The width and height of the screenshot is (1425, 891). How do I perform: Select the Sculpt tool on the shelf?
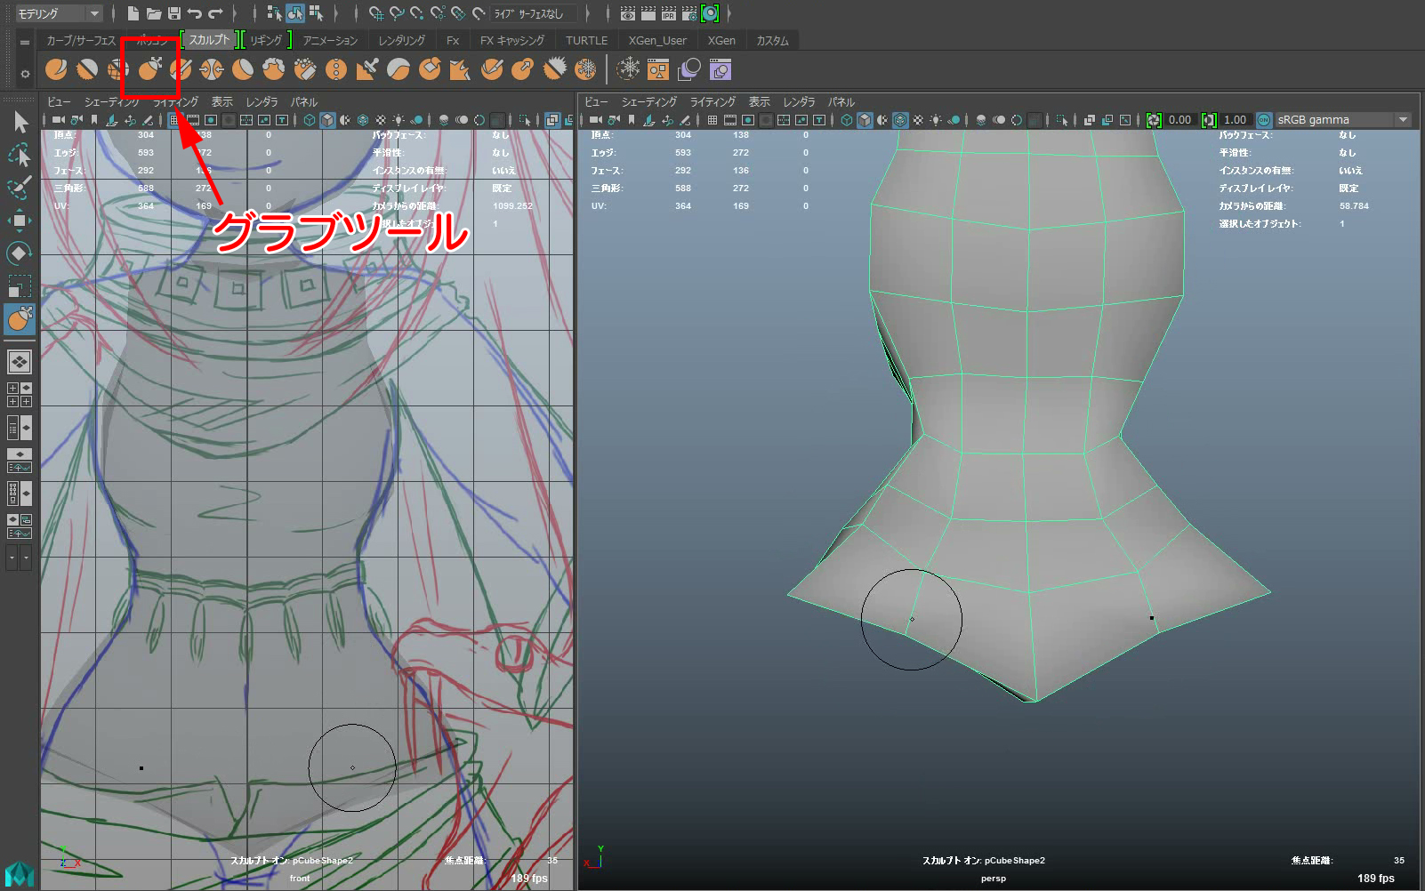[56, 69]
